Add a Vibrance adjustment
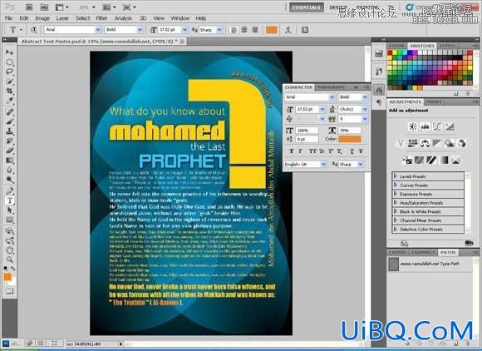The height and width of the screenshot is (351, 482). (401, 143)
